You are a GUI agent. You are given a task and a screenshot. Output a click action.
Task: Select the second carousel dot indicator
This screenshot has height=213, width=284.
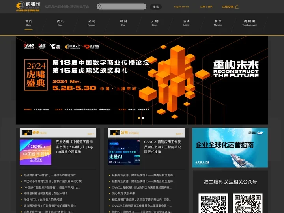pos(143,118)
